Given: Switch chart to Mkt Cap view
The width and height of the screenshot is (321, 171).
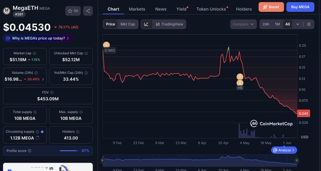Looking at the screenshot, I should 128,24.
